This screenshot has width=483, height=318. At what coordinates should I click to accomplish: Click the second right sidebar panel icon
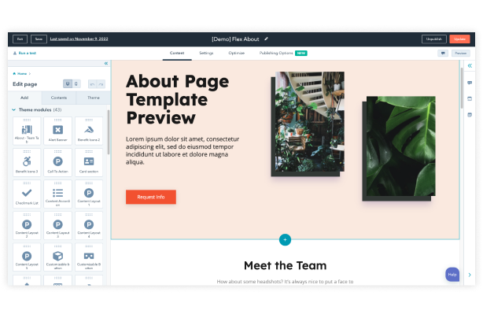470,98
